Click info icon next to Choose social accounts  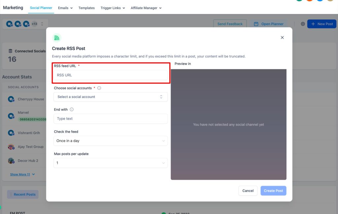[x=99, y=88]
